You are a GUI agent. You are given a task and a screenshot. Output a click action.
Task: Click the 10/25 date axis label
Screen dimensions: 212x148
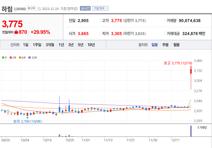tap(70, 140)
